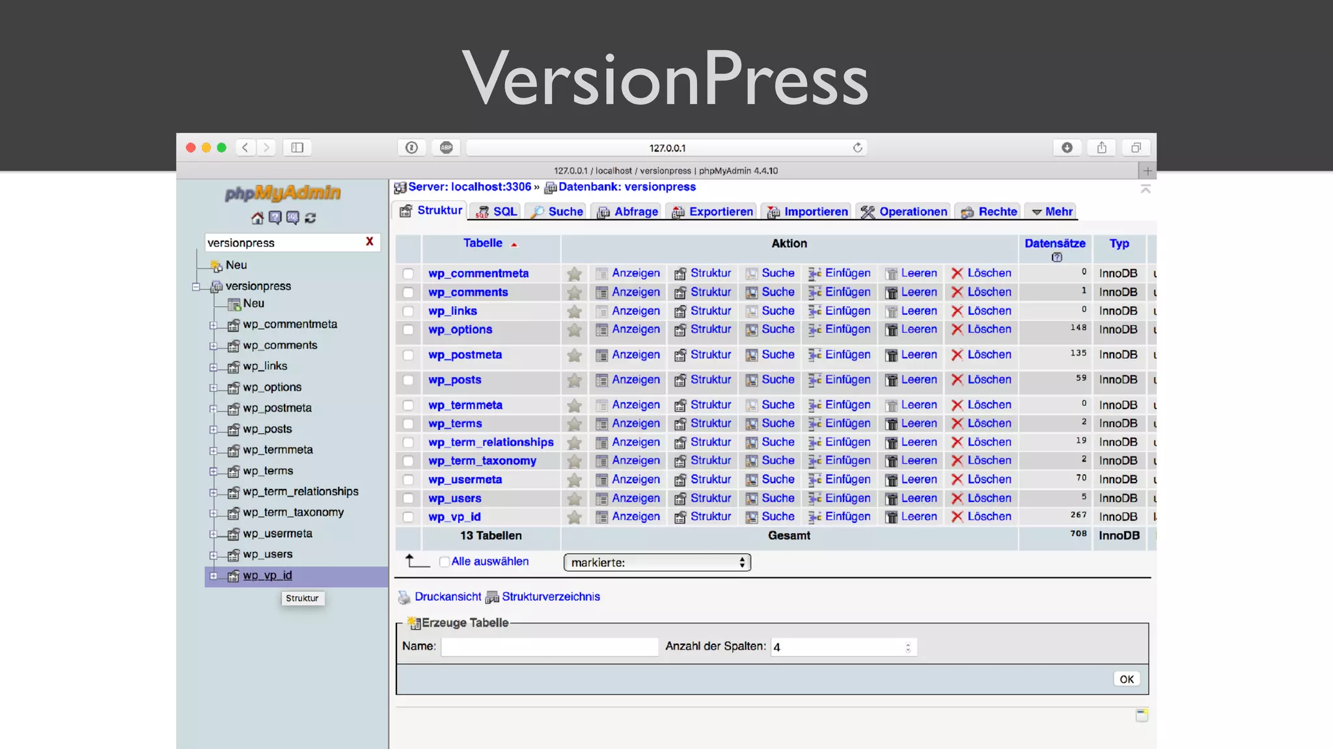Clear the versionpress filter with red X
Viewport: 1333px width, 749px height.
click(370, 242)
